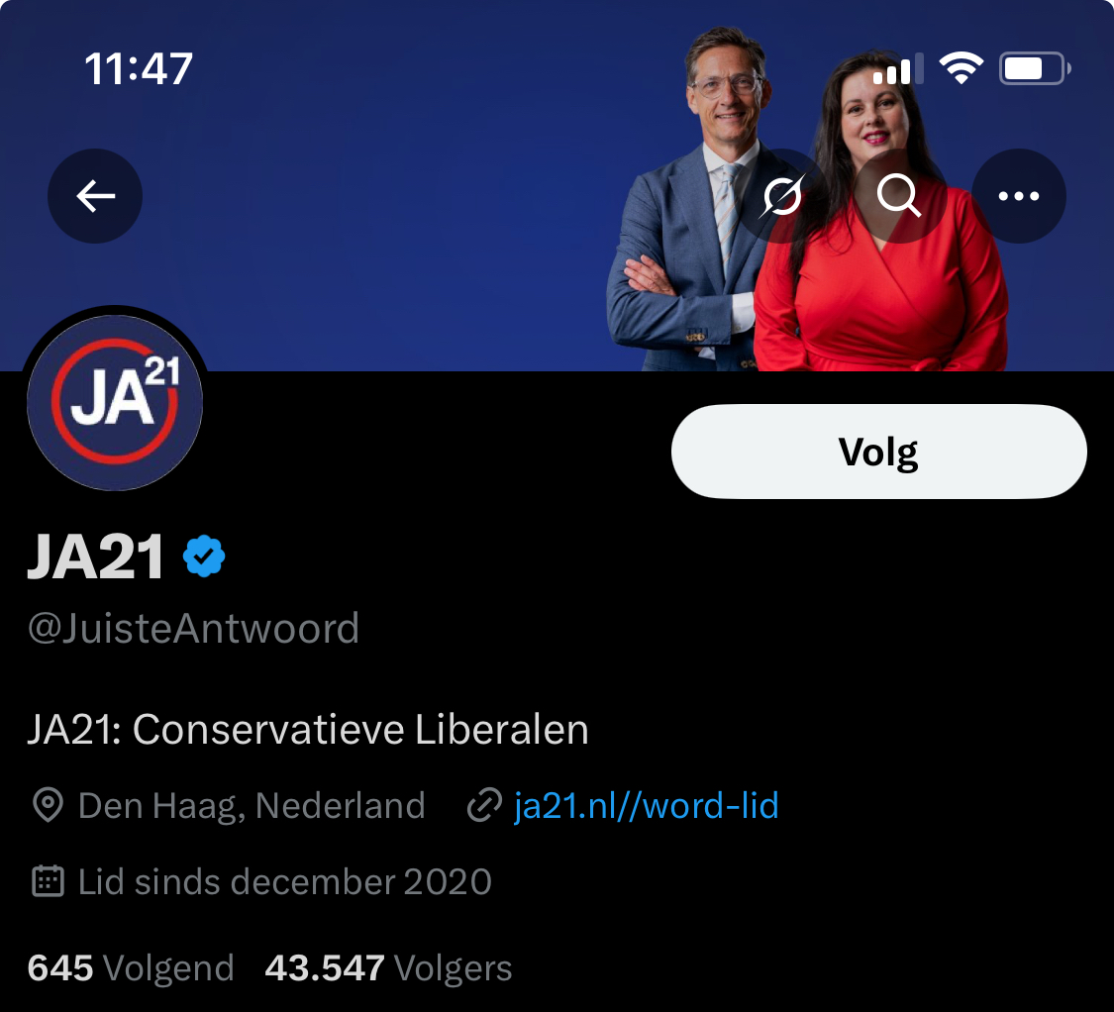Tap the Wi-Fi status icon
Viewport: 1114px width, 1012px height.
click(962, 68)
